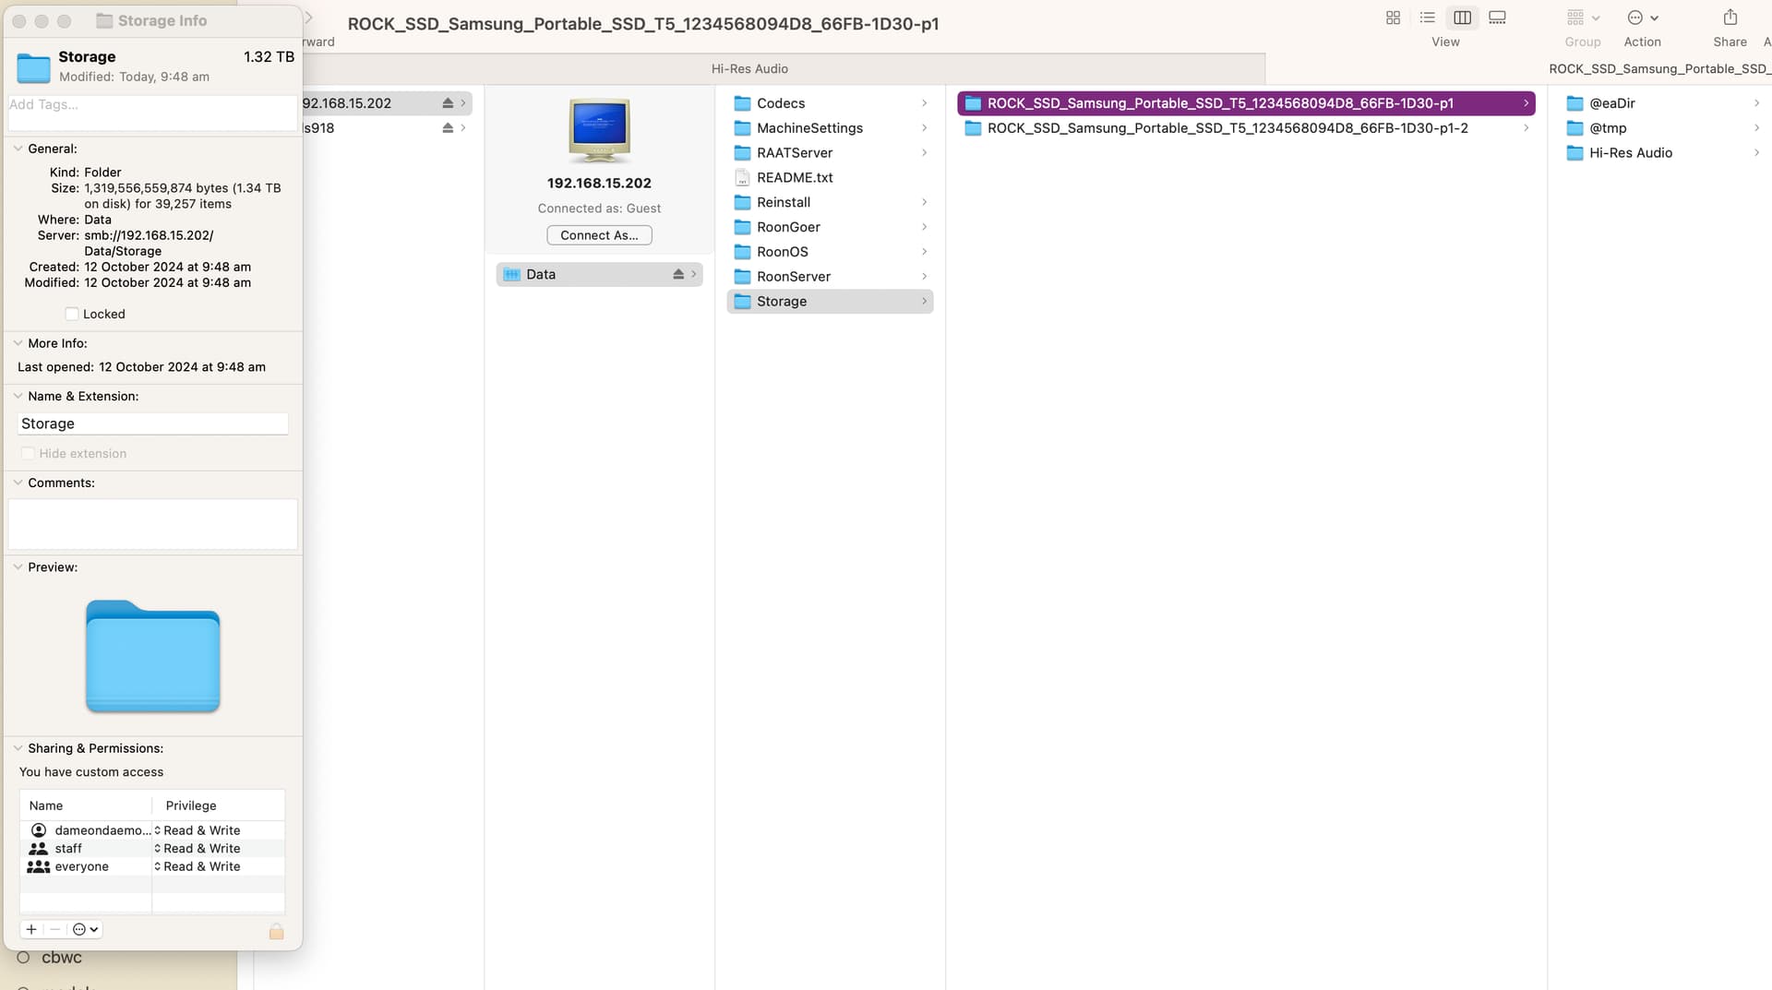The image size is (1772, 990).
Task: Eject the ls918 server
Action: (x=448, y=128)
